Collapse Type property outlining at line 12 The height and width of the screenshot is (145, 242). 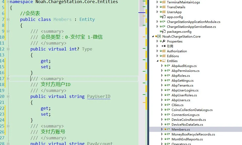point(8,49)
